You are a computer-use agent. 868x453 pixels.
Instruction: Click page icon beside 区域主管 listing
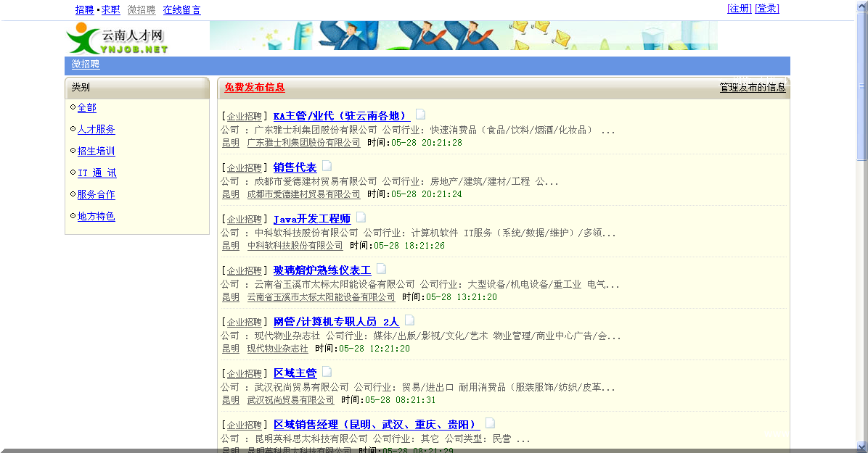pos(327,370)
